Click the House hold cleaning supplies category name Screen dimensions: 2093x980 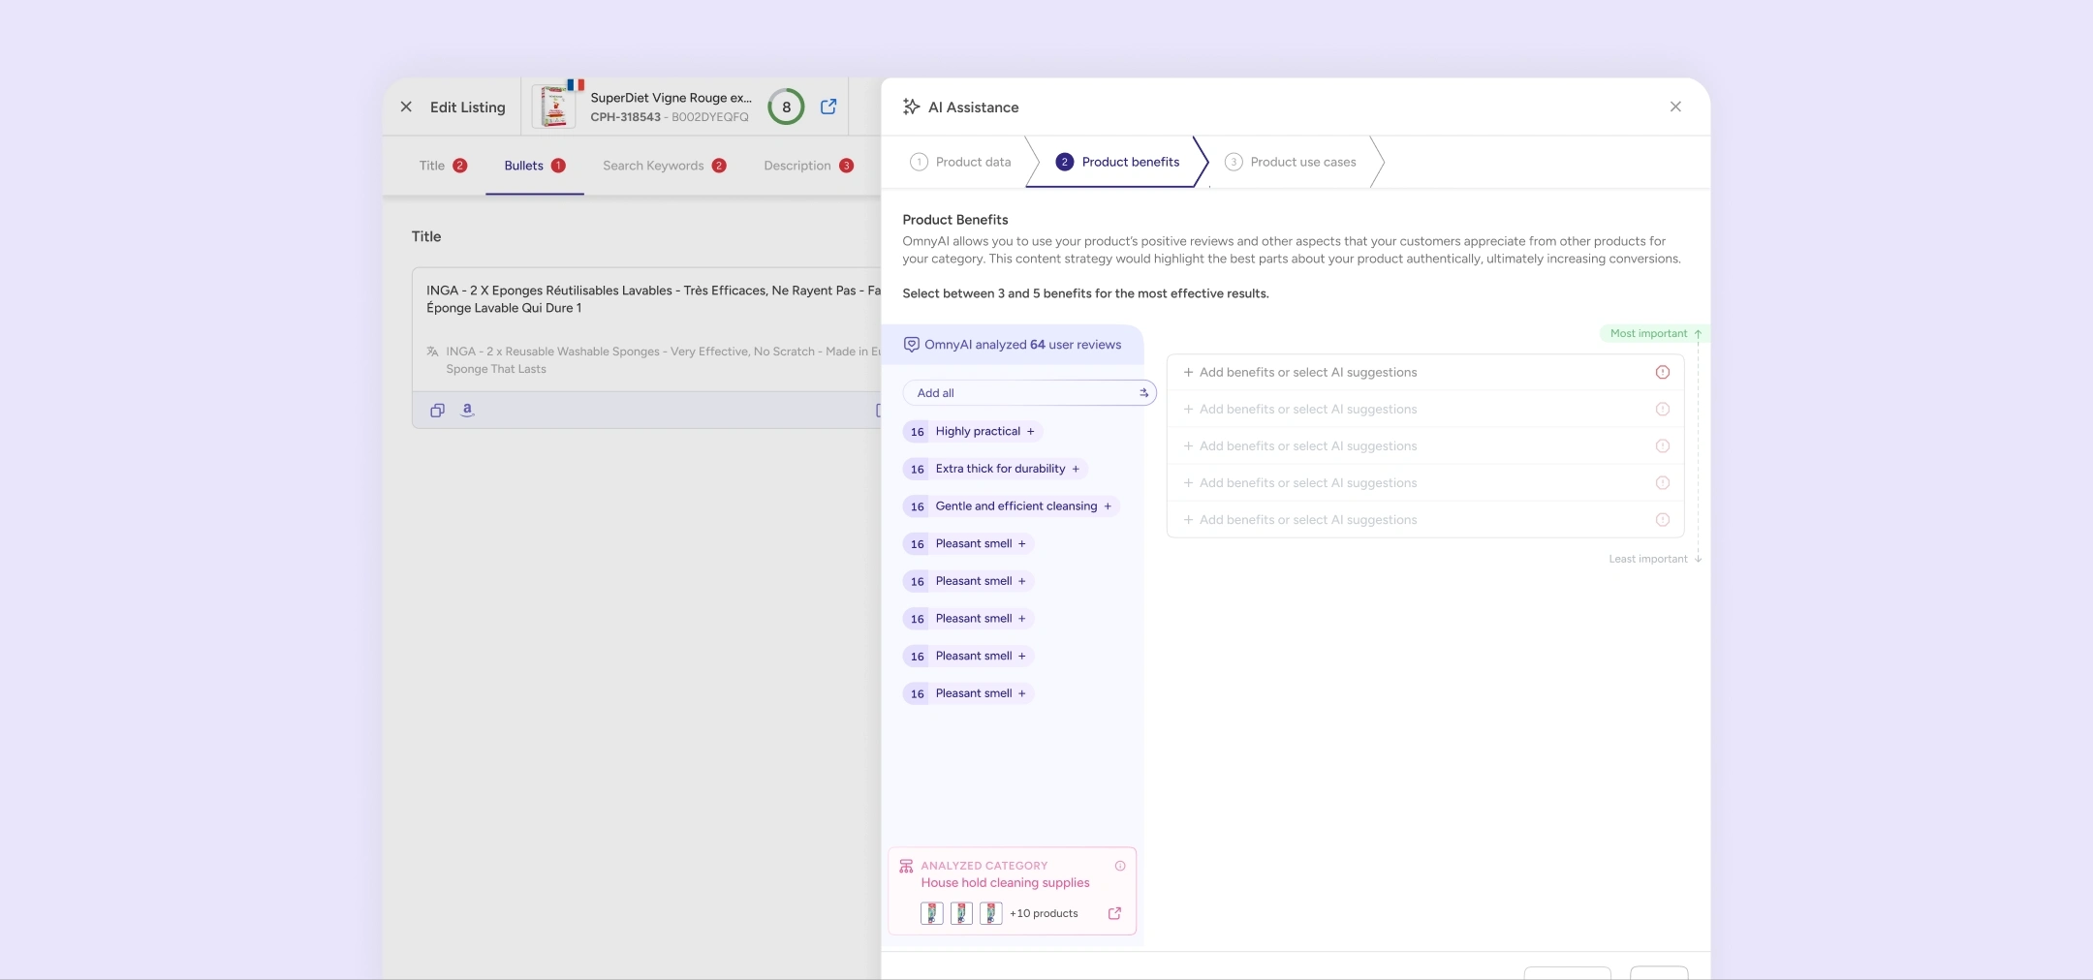[1005, 883]
